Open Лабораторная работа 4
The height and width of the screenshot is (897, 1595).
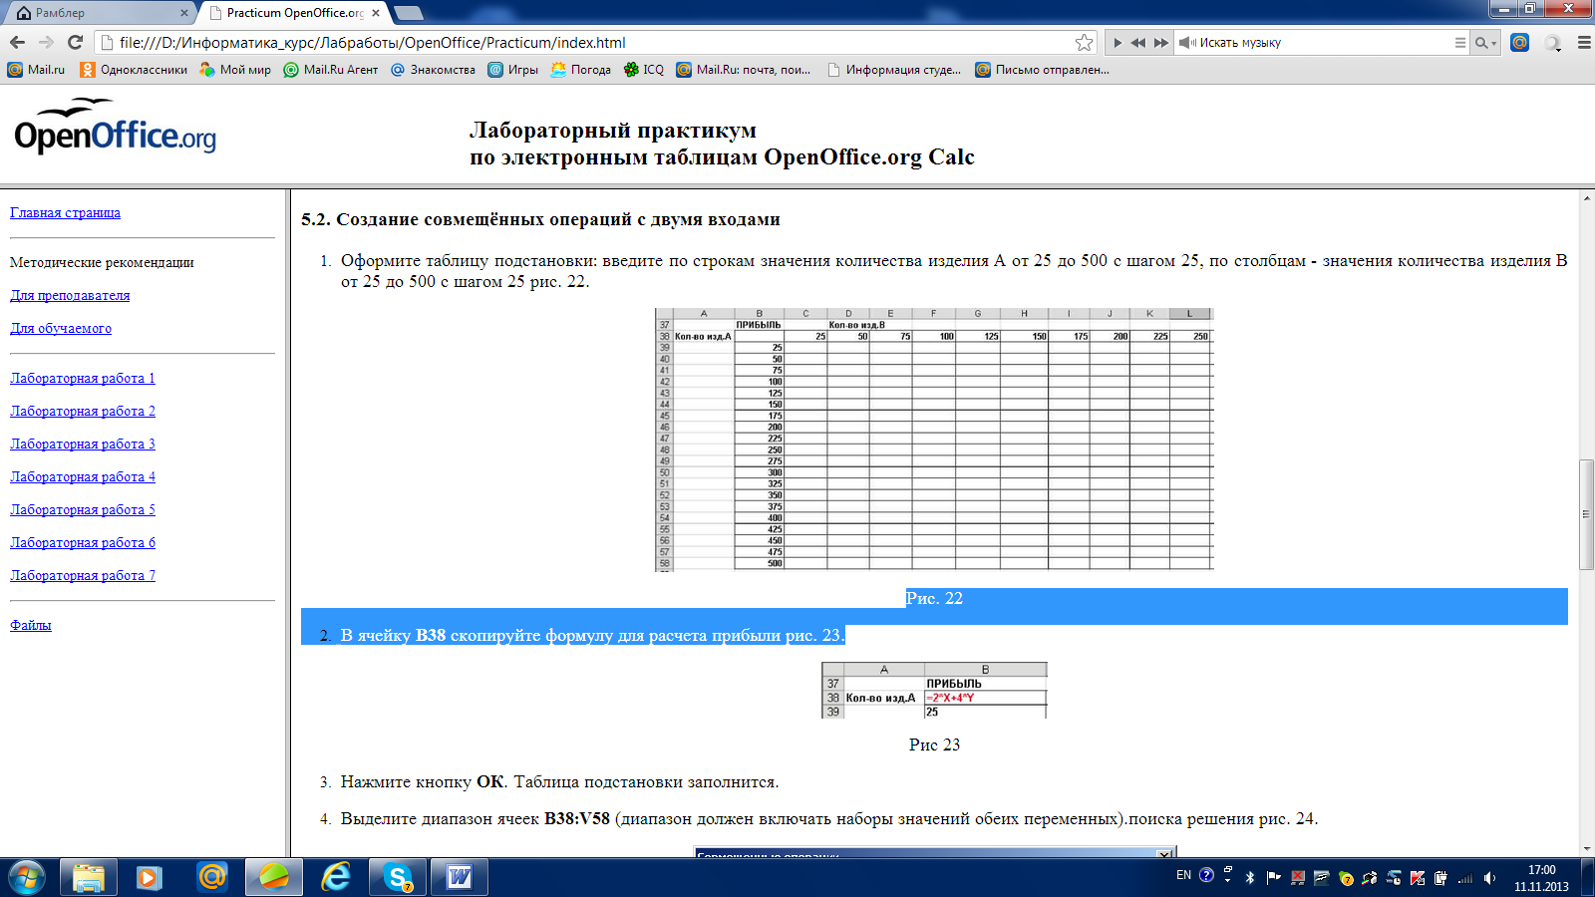(x=83, y=476)
